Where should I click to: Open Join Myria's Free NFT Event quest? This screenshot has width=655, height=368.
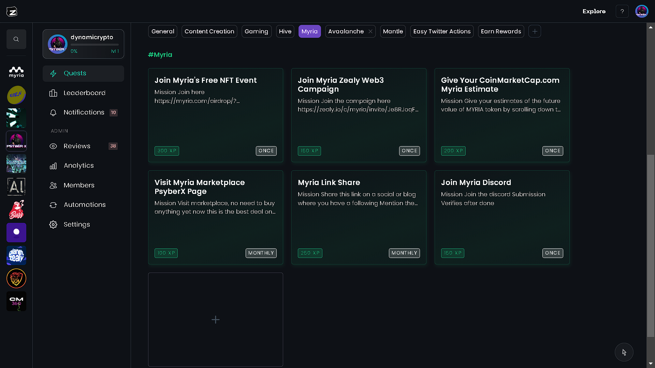(216, 115)
